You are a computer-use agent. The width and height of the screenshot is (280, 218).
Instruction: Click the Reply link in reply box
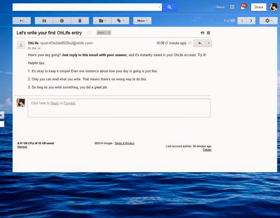[x=55, y=103]
